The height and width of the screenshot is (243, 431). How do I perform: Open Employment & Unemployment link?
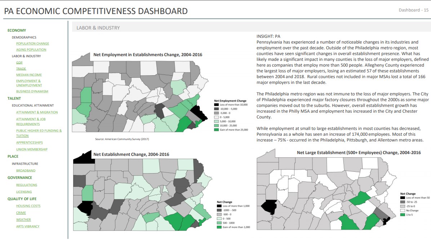pos(29,83)
